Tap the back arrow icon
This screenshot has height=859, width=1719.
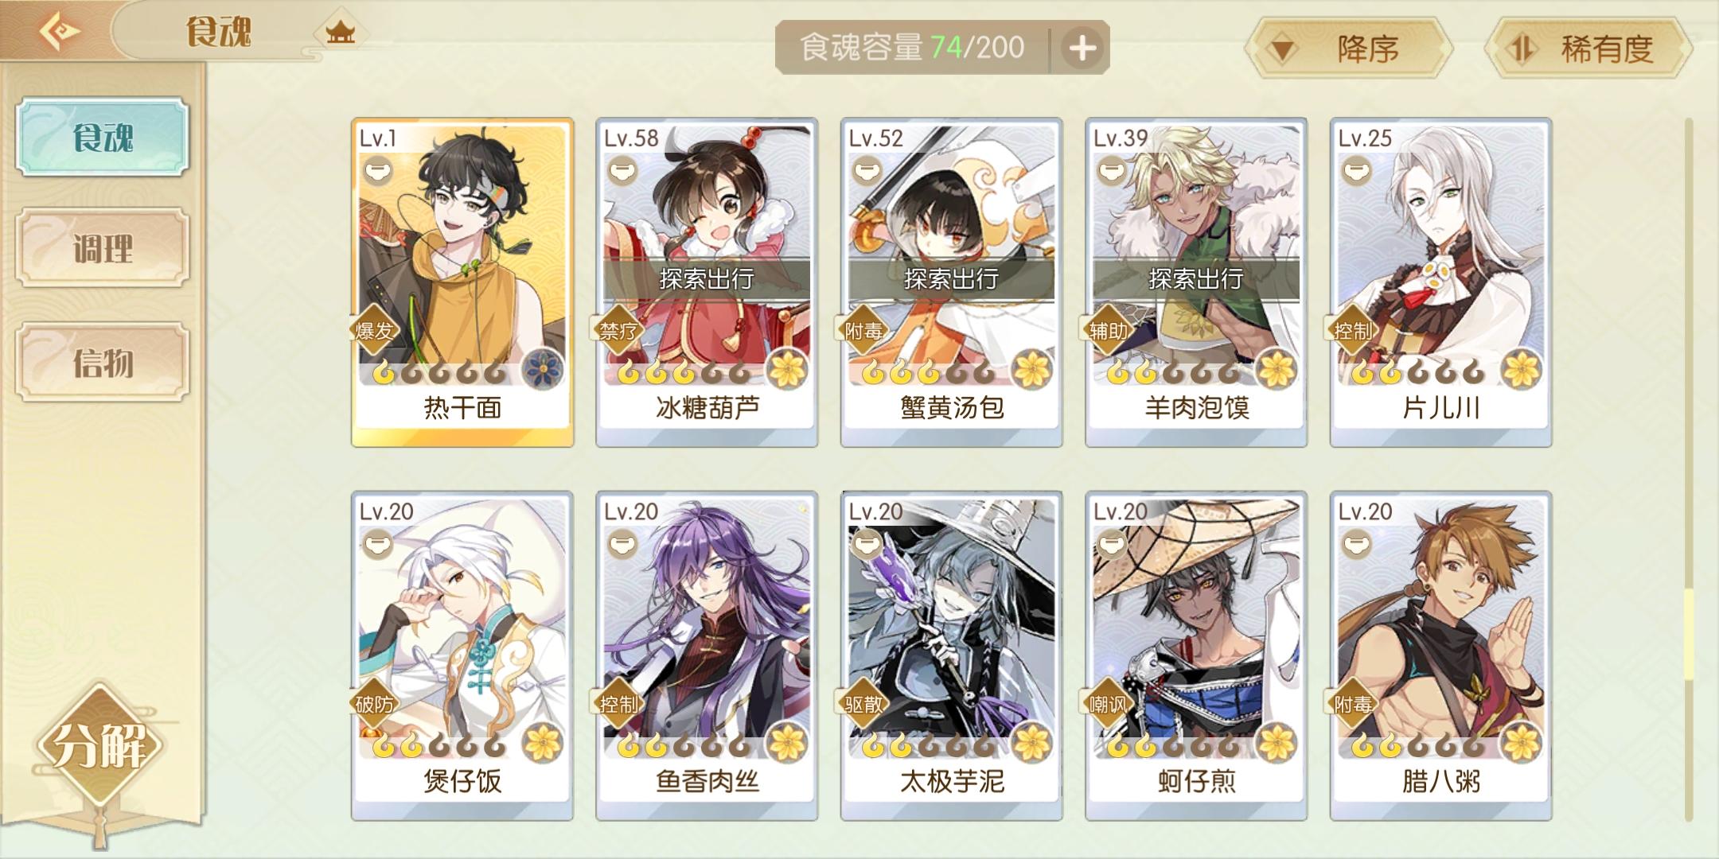click(60, 30)
